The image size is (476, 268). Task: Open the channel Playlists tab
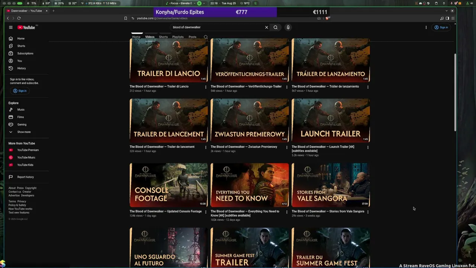[178, 37]
